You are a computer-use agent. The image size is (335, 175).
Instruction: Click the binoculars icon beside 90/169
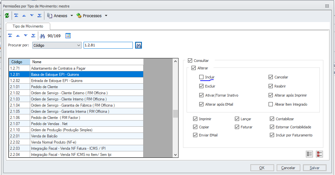coord(42,36)
